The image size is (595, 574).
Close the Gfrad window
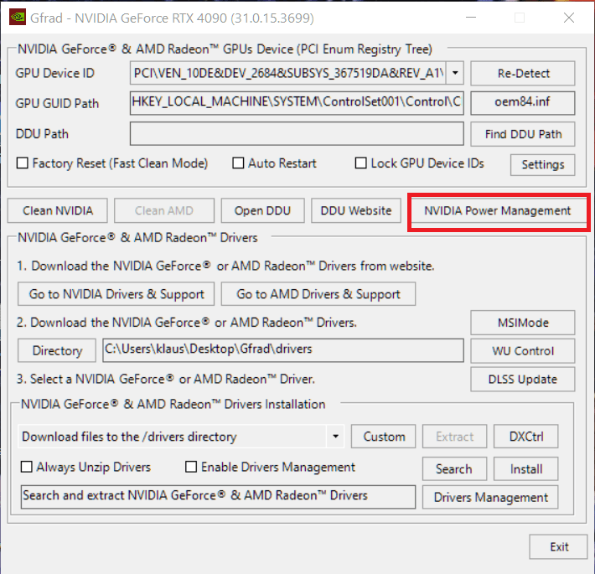pos(568,18)
